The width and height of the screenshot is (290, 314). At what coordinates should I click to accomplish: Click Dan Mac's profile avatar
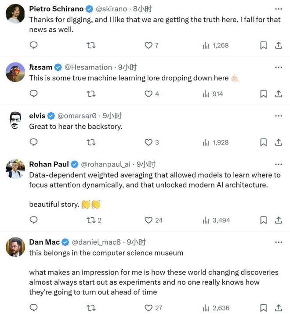pos(15,247)
